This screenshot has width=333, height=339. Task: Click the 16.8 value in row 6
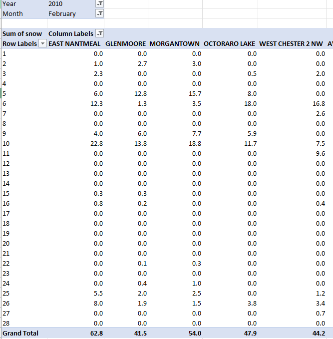(317, 103)
